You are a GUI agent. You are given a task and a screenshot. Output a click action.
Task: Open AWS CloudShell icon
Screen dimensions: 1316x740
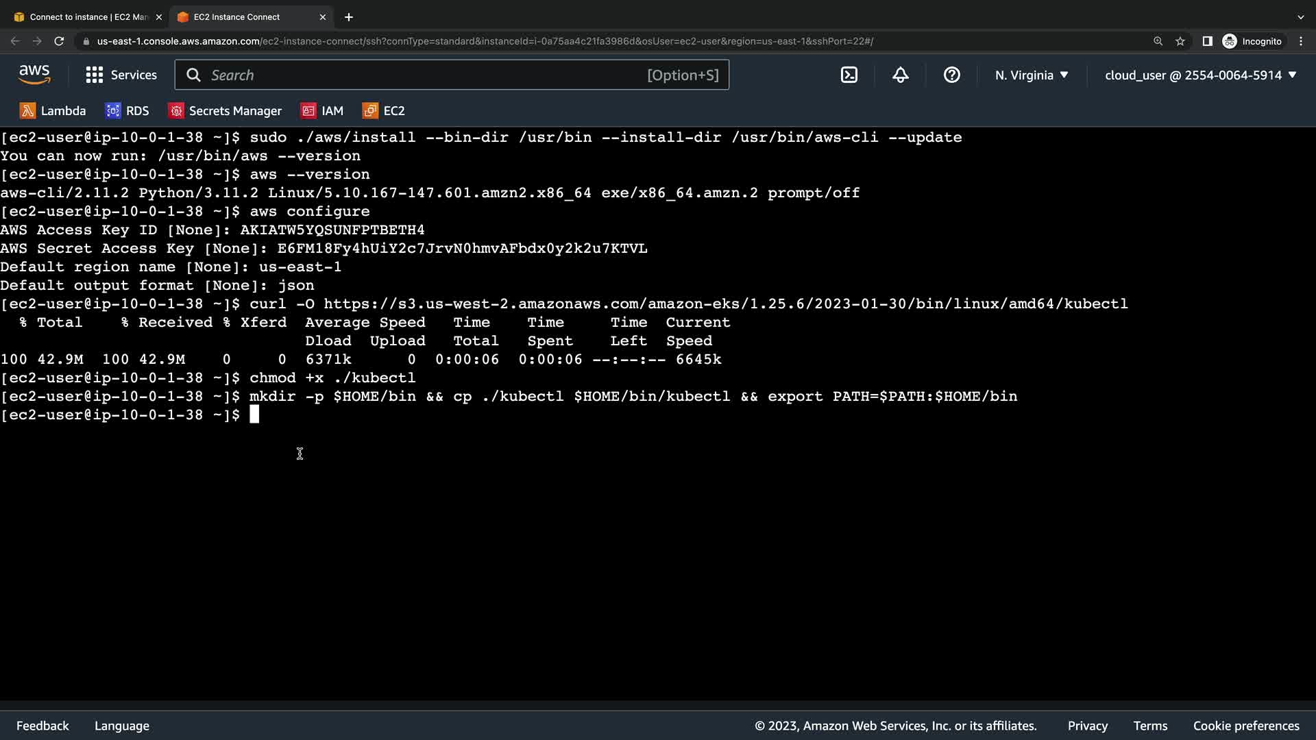click(x=849, y=75)
